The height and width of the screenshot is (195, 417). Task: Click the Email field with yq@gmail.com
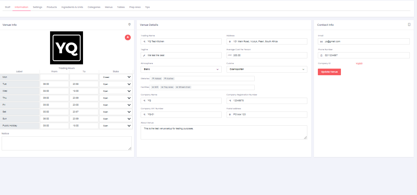click(x=364, y=41)
